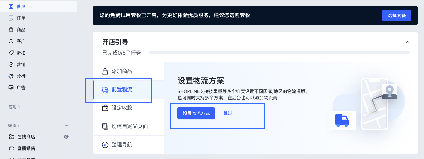
Task: Add a channel with the 渠道 plus icon
Action: pos(67,125)
